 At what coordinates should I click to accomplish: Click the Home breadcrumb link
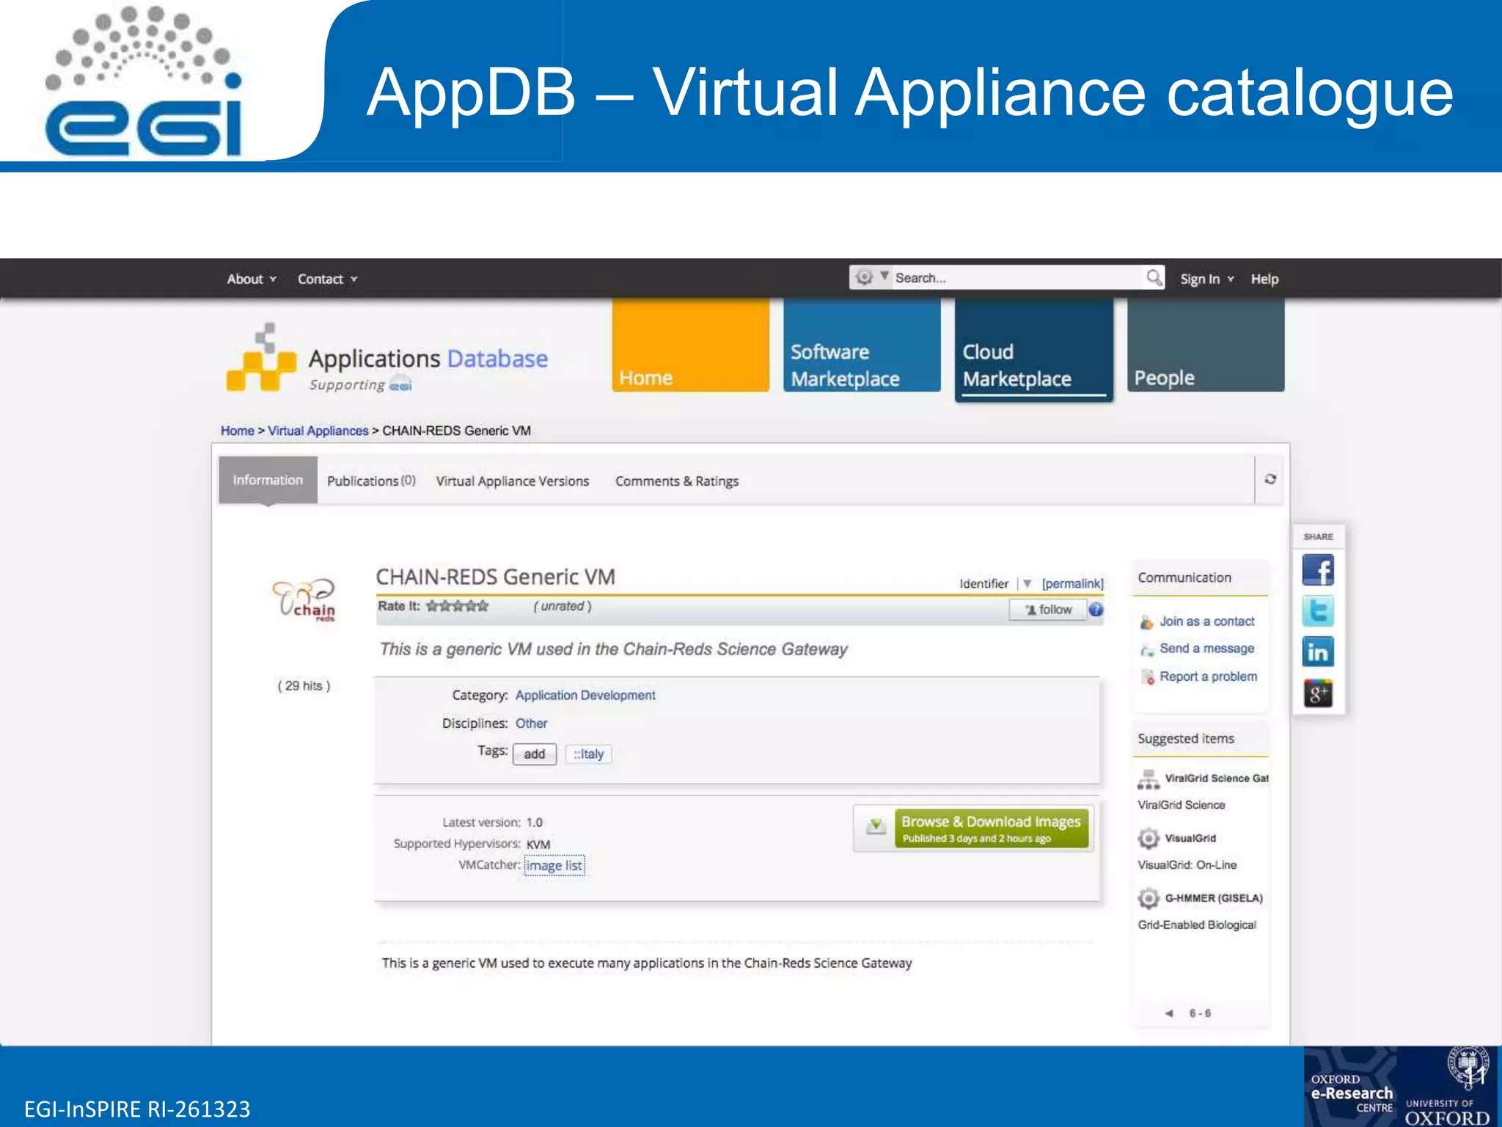237,431
